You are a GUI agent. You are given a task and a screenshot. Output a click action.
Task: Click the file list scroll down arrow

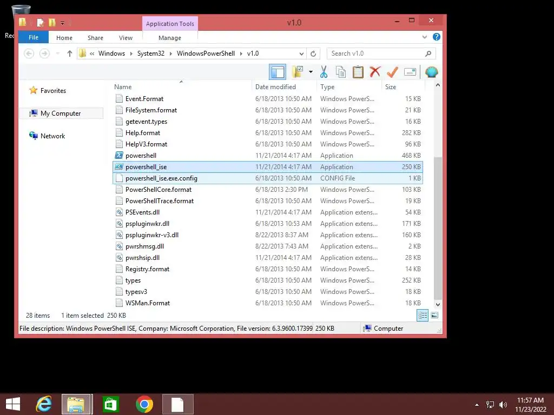[438, 304]
